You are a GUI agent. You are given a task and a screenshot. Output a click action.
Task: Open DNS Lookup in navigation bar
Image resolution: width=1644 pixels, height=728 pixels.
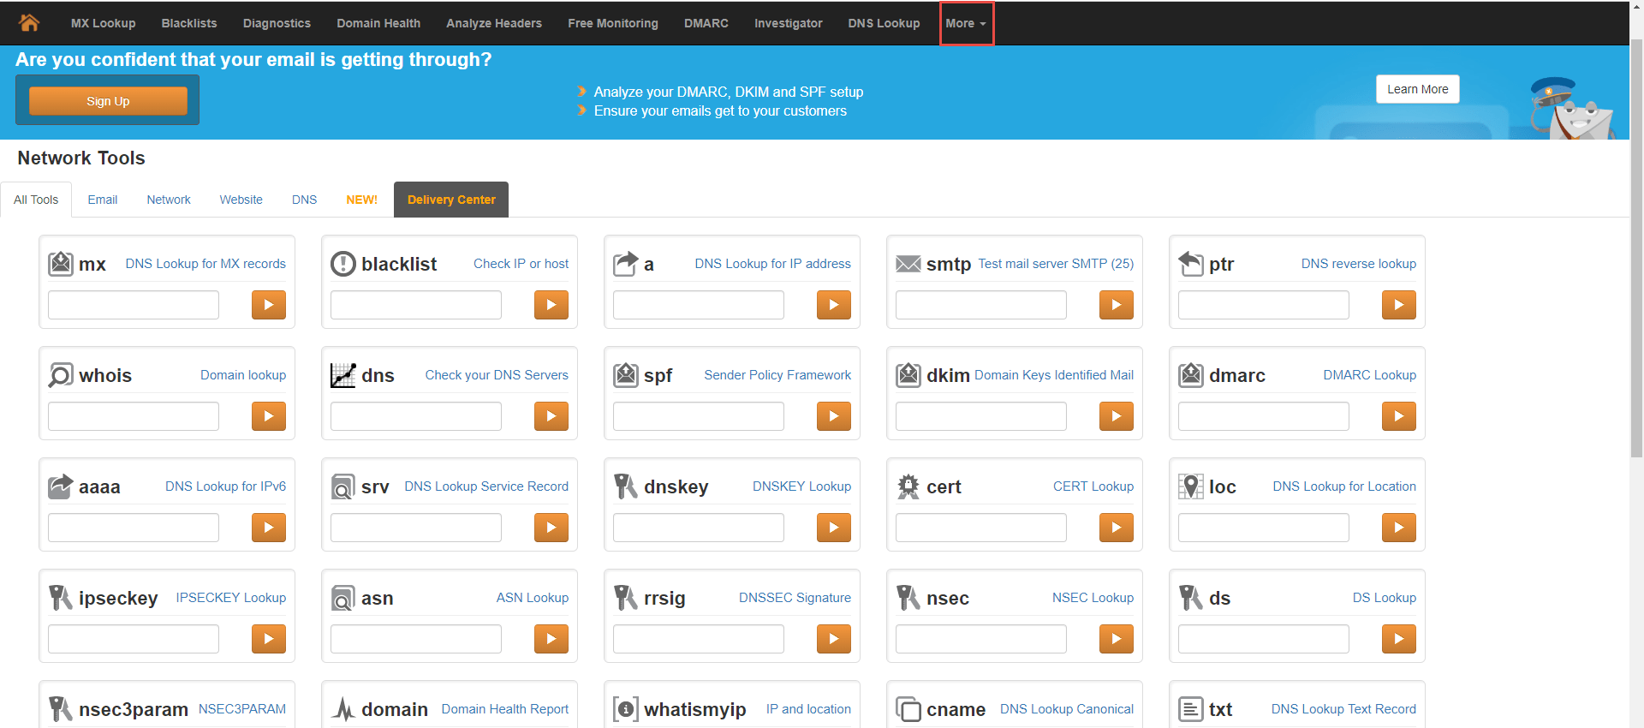click(884, 23)
